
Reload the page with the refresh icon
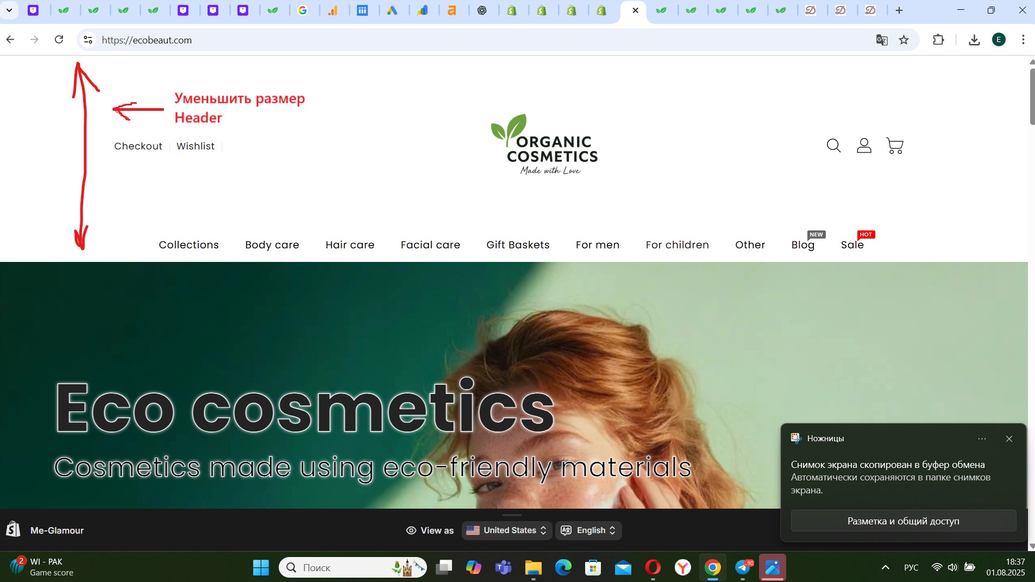tap(59, 40)
